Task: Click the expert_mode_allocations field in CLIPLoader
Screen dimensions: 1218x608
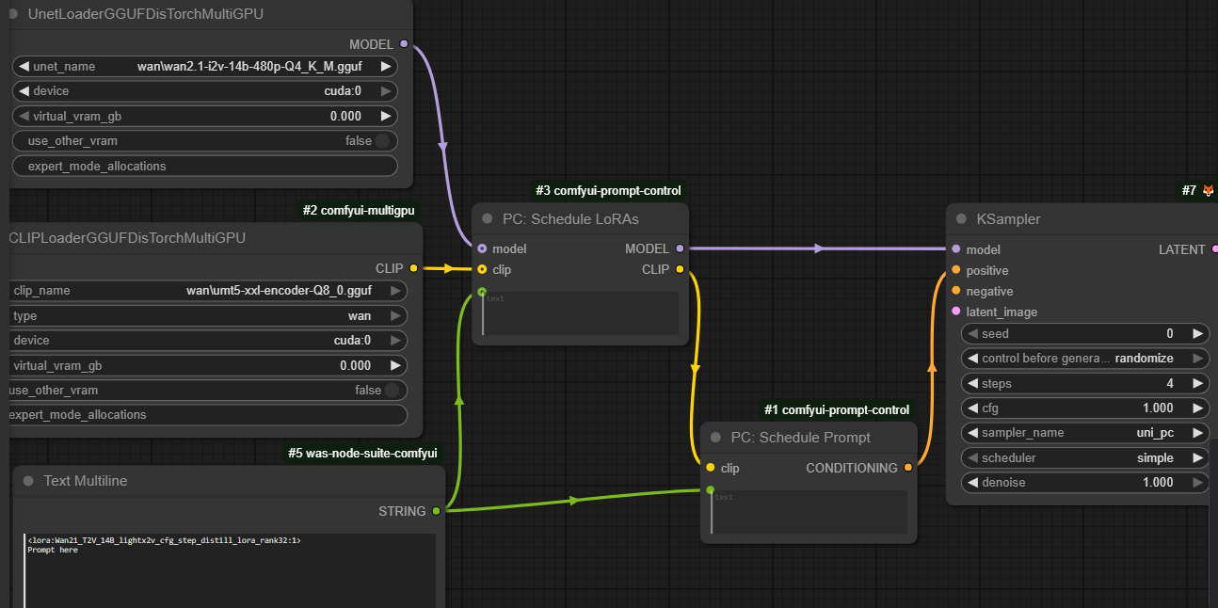Action: tap(206, 415)
